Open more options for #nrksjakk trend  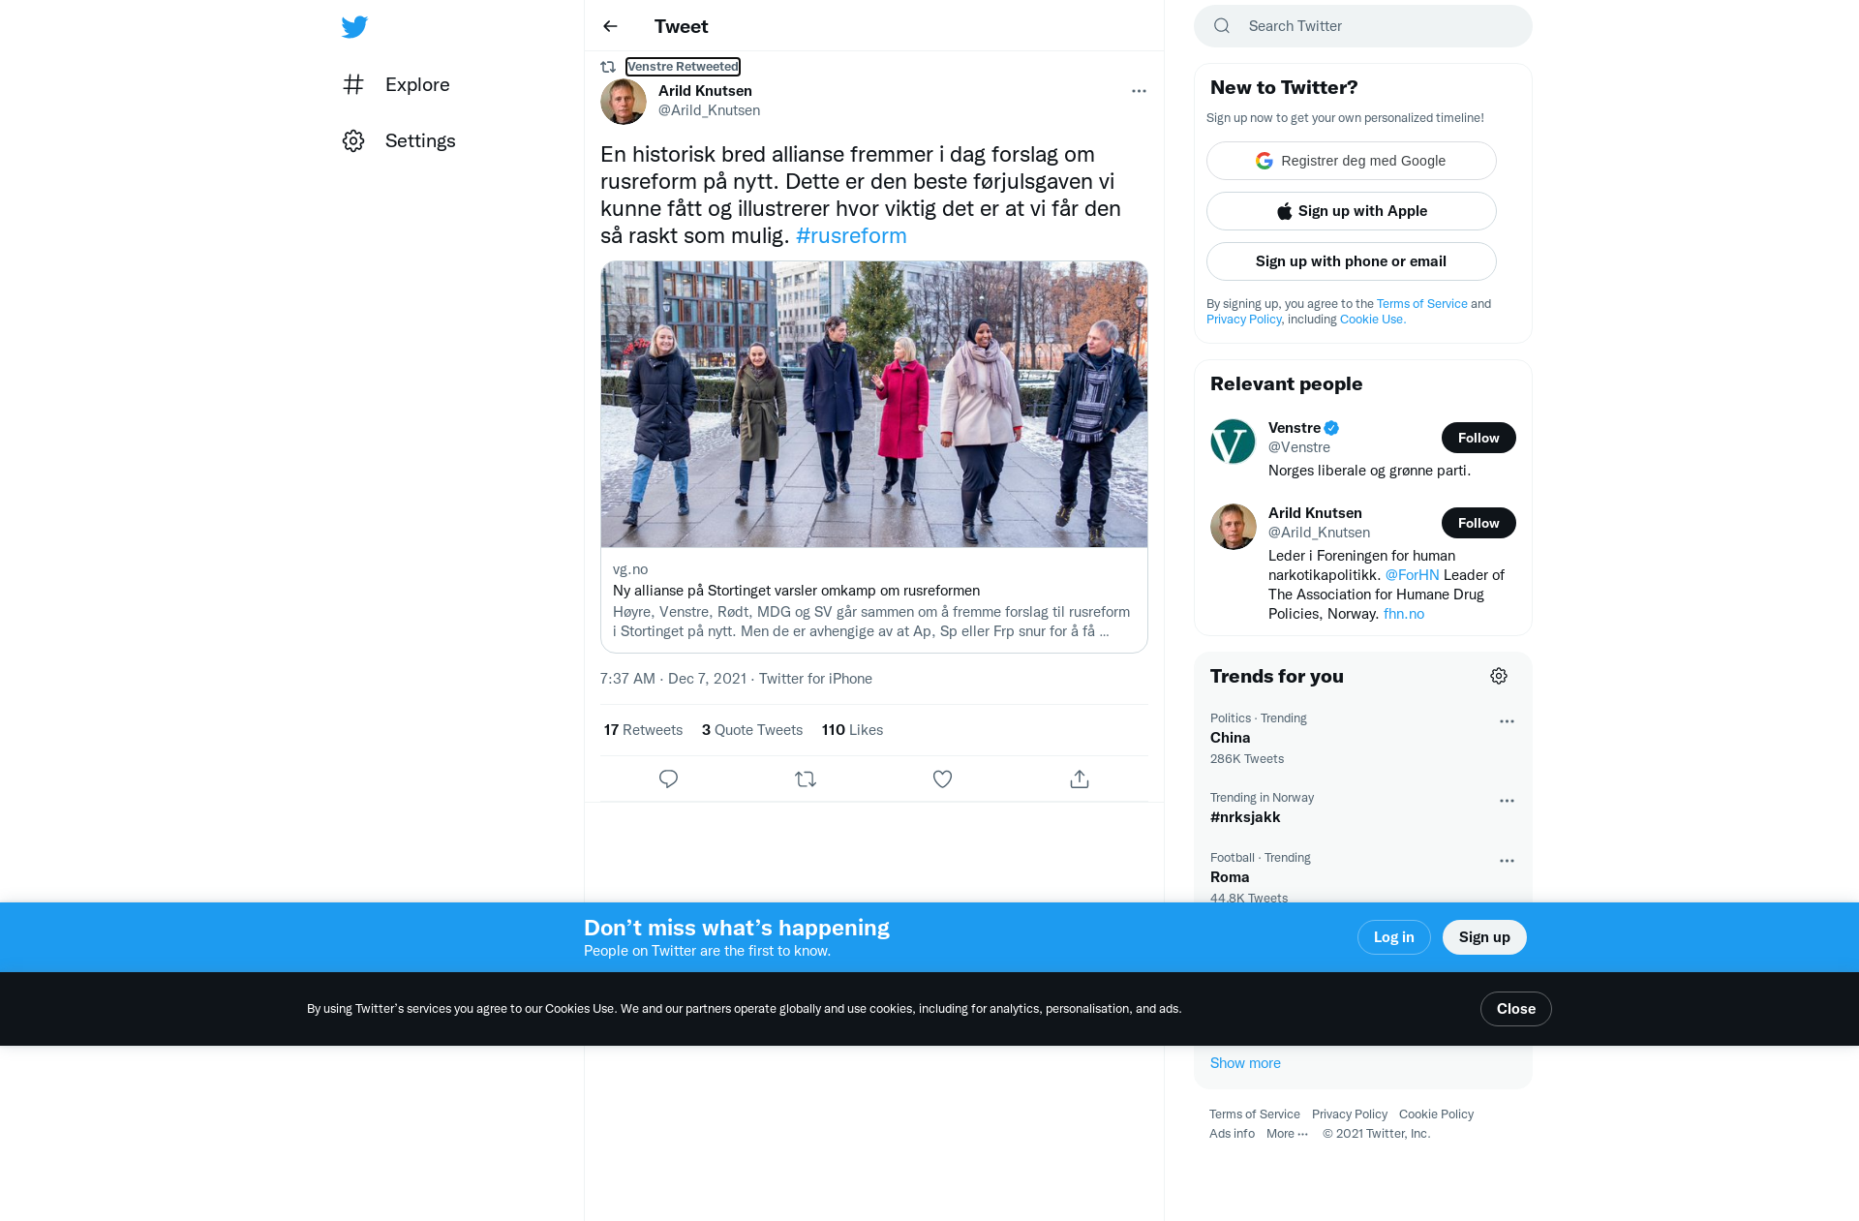click(1507, 801)
